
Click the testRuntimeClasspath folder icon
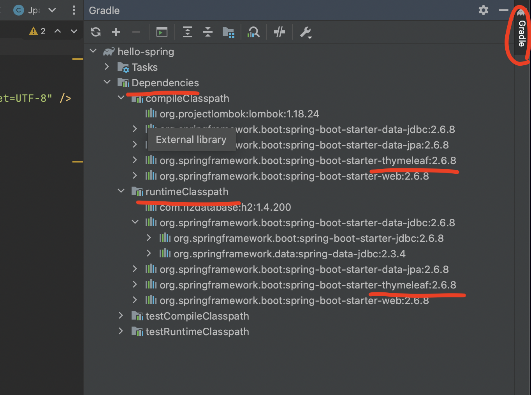(137, 331)
